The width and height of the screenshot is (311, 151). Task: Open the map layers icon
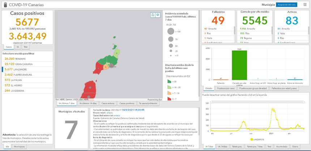[x=158, y=15]
